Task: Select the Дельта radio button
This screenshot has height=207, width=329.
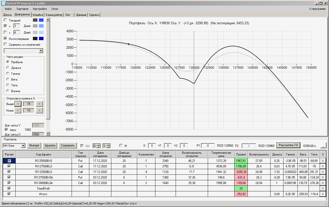Action: click(x=8, y=68)
